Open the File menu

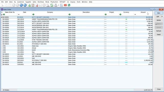pos(2,2)
